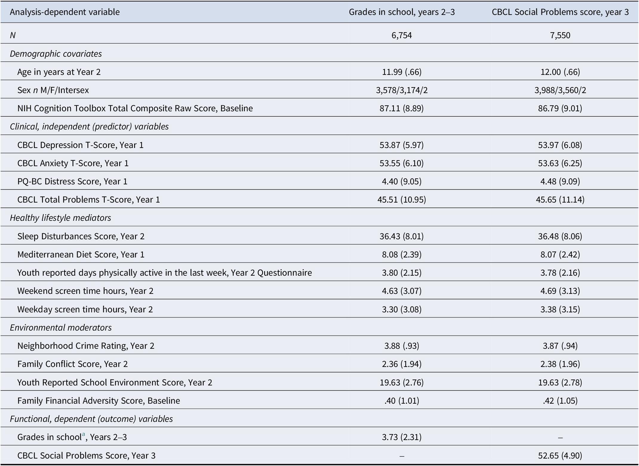Click 'Mediterranean Diet Score, Year 1' label
Viewport: 639px width, 466px height.
81,254
